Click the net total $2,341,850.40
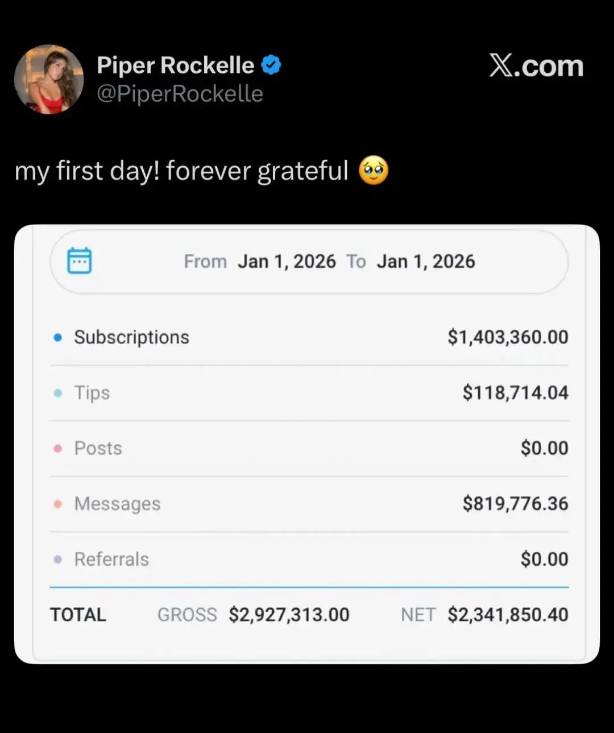Screen dimensions: 614x733 508,615
